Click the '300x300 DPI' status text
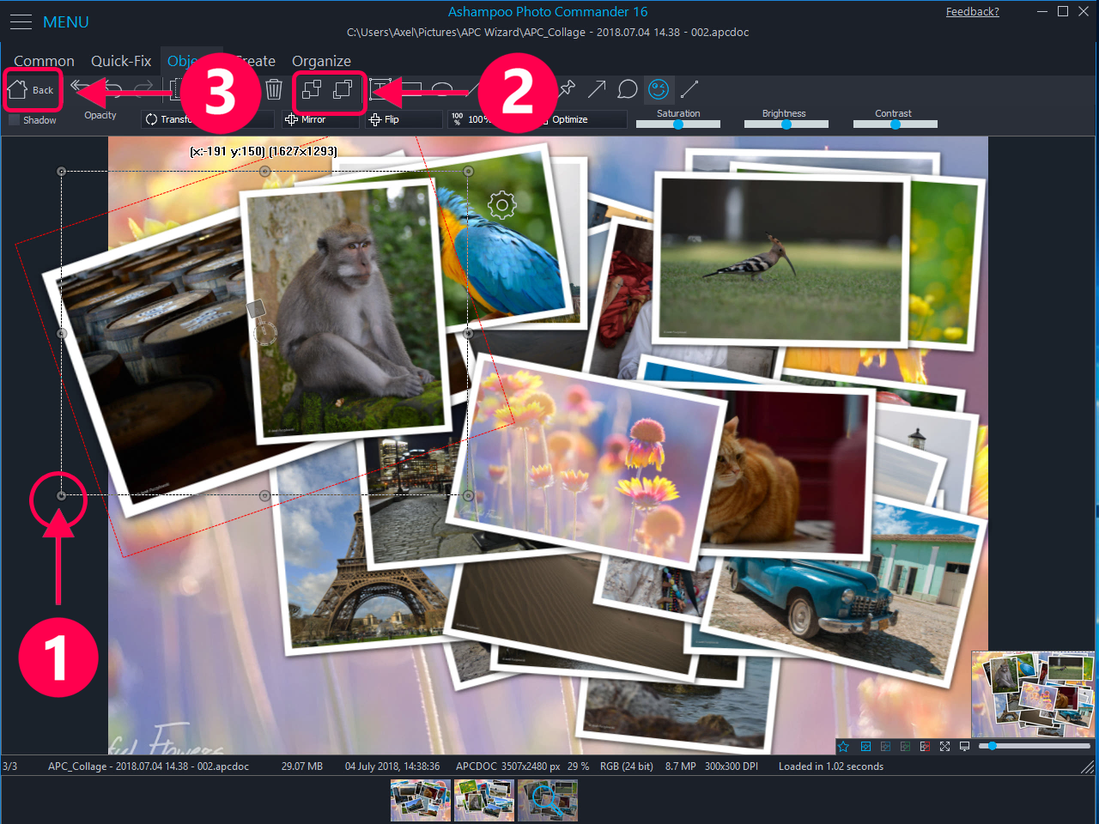Viewport: 1099px width, 824px height. tap(732, 766)
